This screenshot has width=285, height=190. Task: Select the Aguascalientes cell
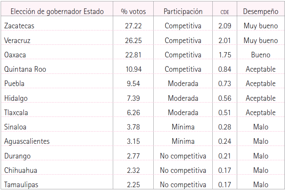[27, 141]
